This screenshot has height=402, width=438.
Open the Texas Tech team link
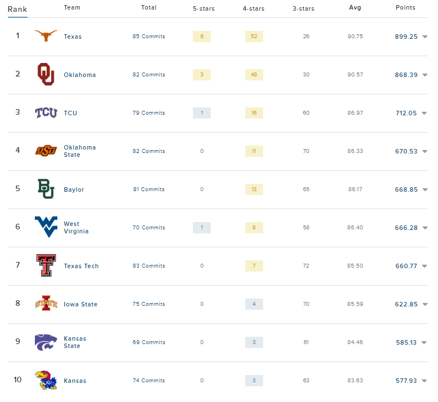point(81,266)
